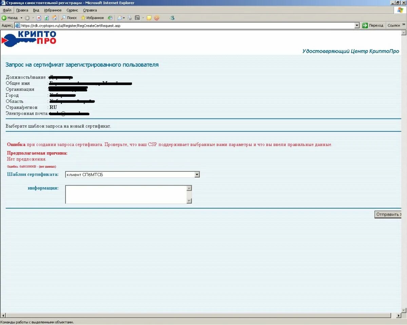Click the Stop loading icon

(x=39, y=18)
